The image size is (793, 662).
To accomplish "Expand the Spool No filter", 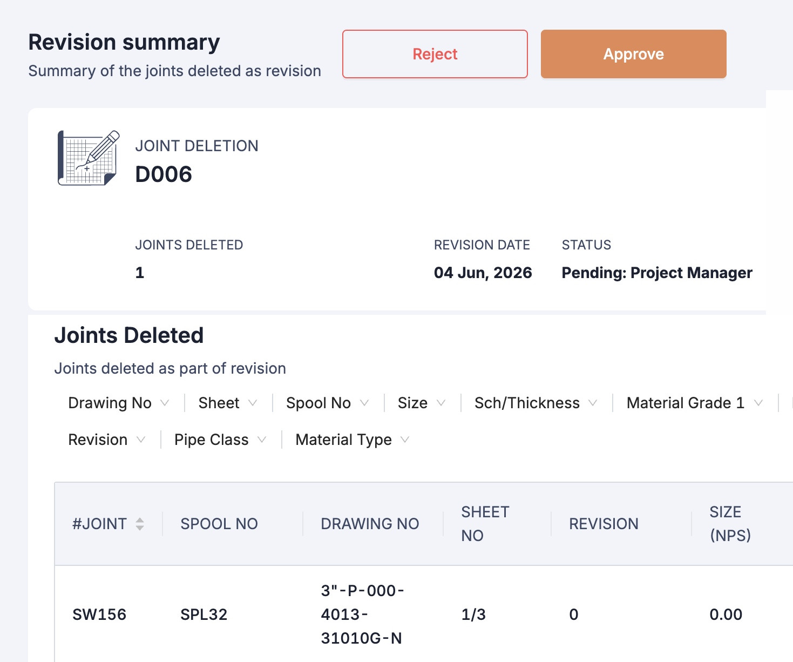I will pyautogui.click(x=328, y=403).
